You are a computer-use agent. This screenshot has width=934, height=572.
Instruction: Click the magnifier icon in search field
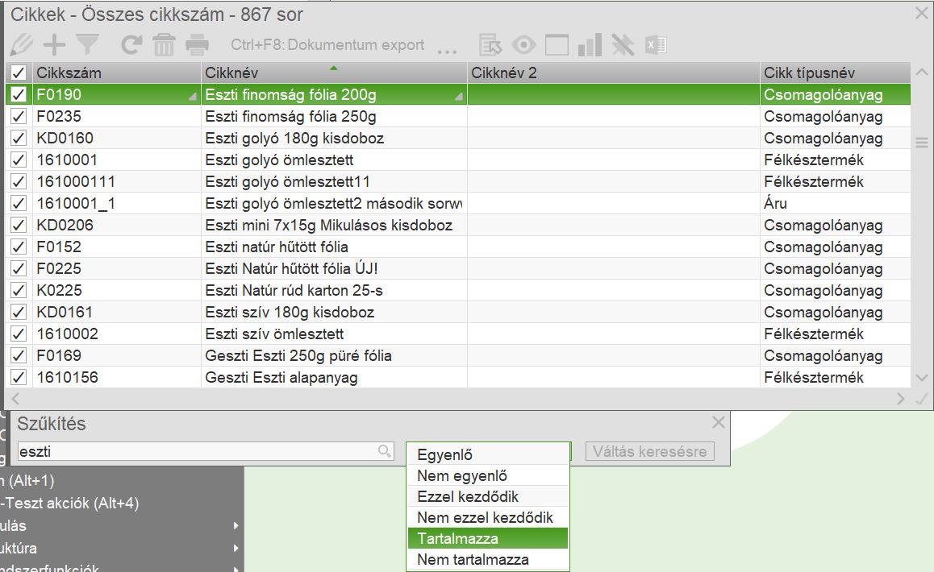(384, 451)
